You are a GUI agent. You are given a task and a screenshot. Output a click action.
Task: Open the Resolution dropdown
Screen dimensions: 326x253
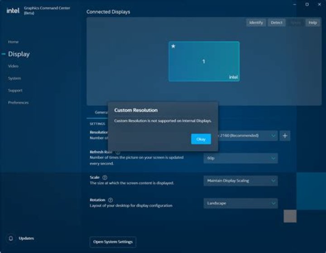(247, 135)
